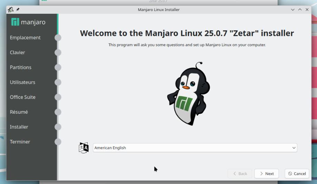The width and height of the screenshot is (317, 184).
Task: Click the installer app icon in the title bar
Action: [10, 10]
